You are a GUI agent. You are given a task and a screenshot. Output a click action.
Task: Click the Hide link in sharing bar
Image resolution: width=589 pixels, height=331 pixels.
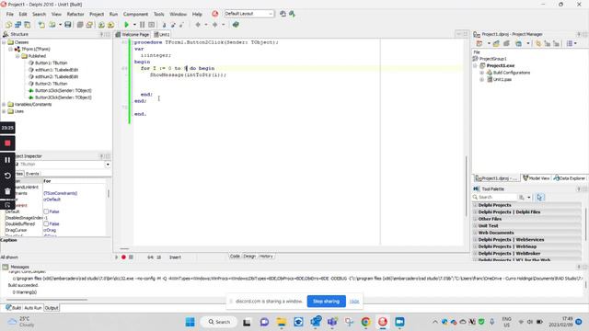(354, 302)
